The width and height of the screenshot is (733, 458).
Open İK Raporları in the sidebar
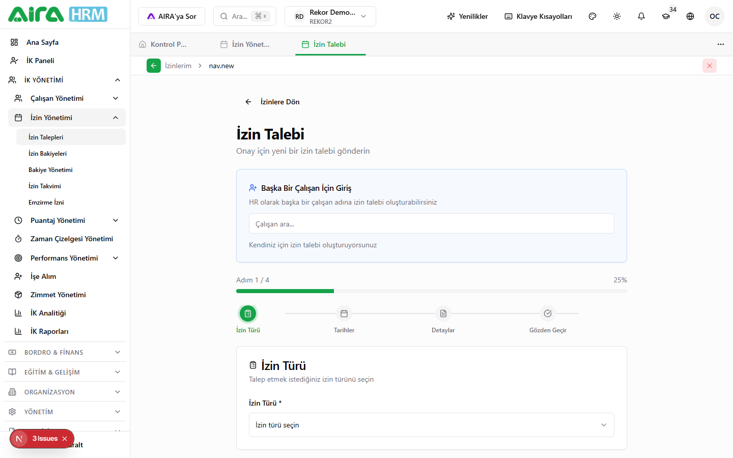67,331
